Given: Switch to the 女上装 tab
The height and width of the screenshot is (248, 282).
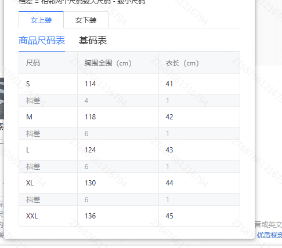Looking at the screenshot, I should [x=41, y=20].
